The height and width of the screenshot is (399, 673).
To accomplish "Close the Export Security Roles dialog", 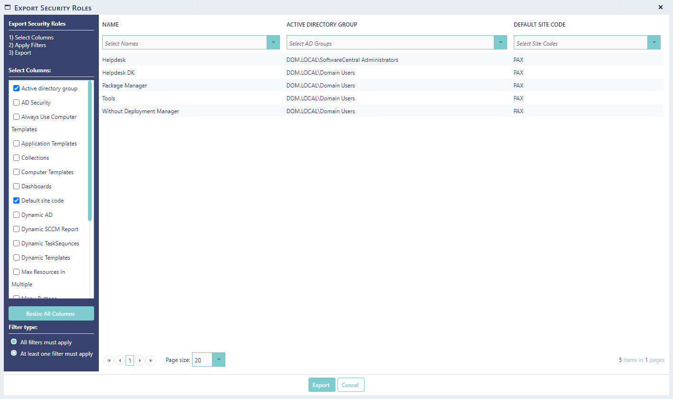I will pyautogui.click(x=661, y=7).
